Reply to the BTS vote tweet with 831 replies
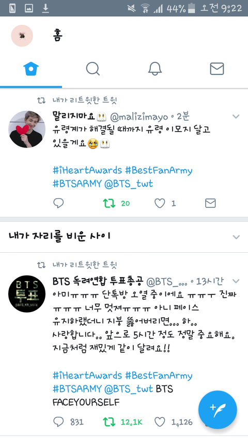Viewport: 248px width, 440px height. [58, 422]
